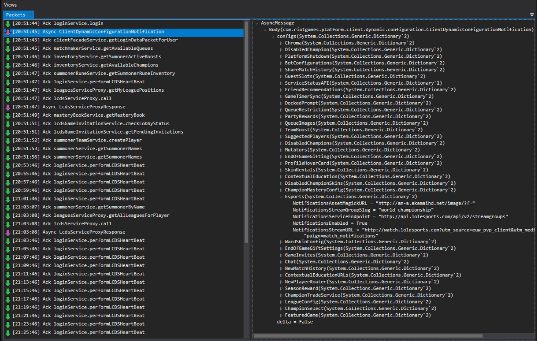Screen dimensions: 537x341
Task: Click NotificationsEnabled = True value
Action: (330, 223)
